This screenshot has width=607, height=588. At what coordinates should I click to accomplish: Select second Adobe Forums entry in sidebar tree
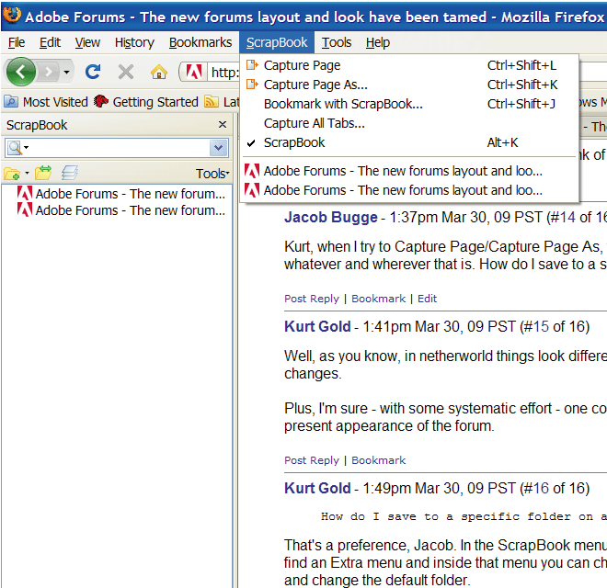pyautogui.click(x=120, y=210)
